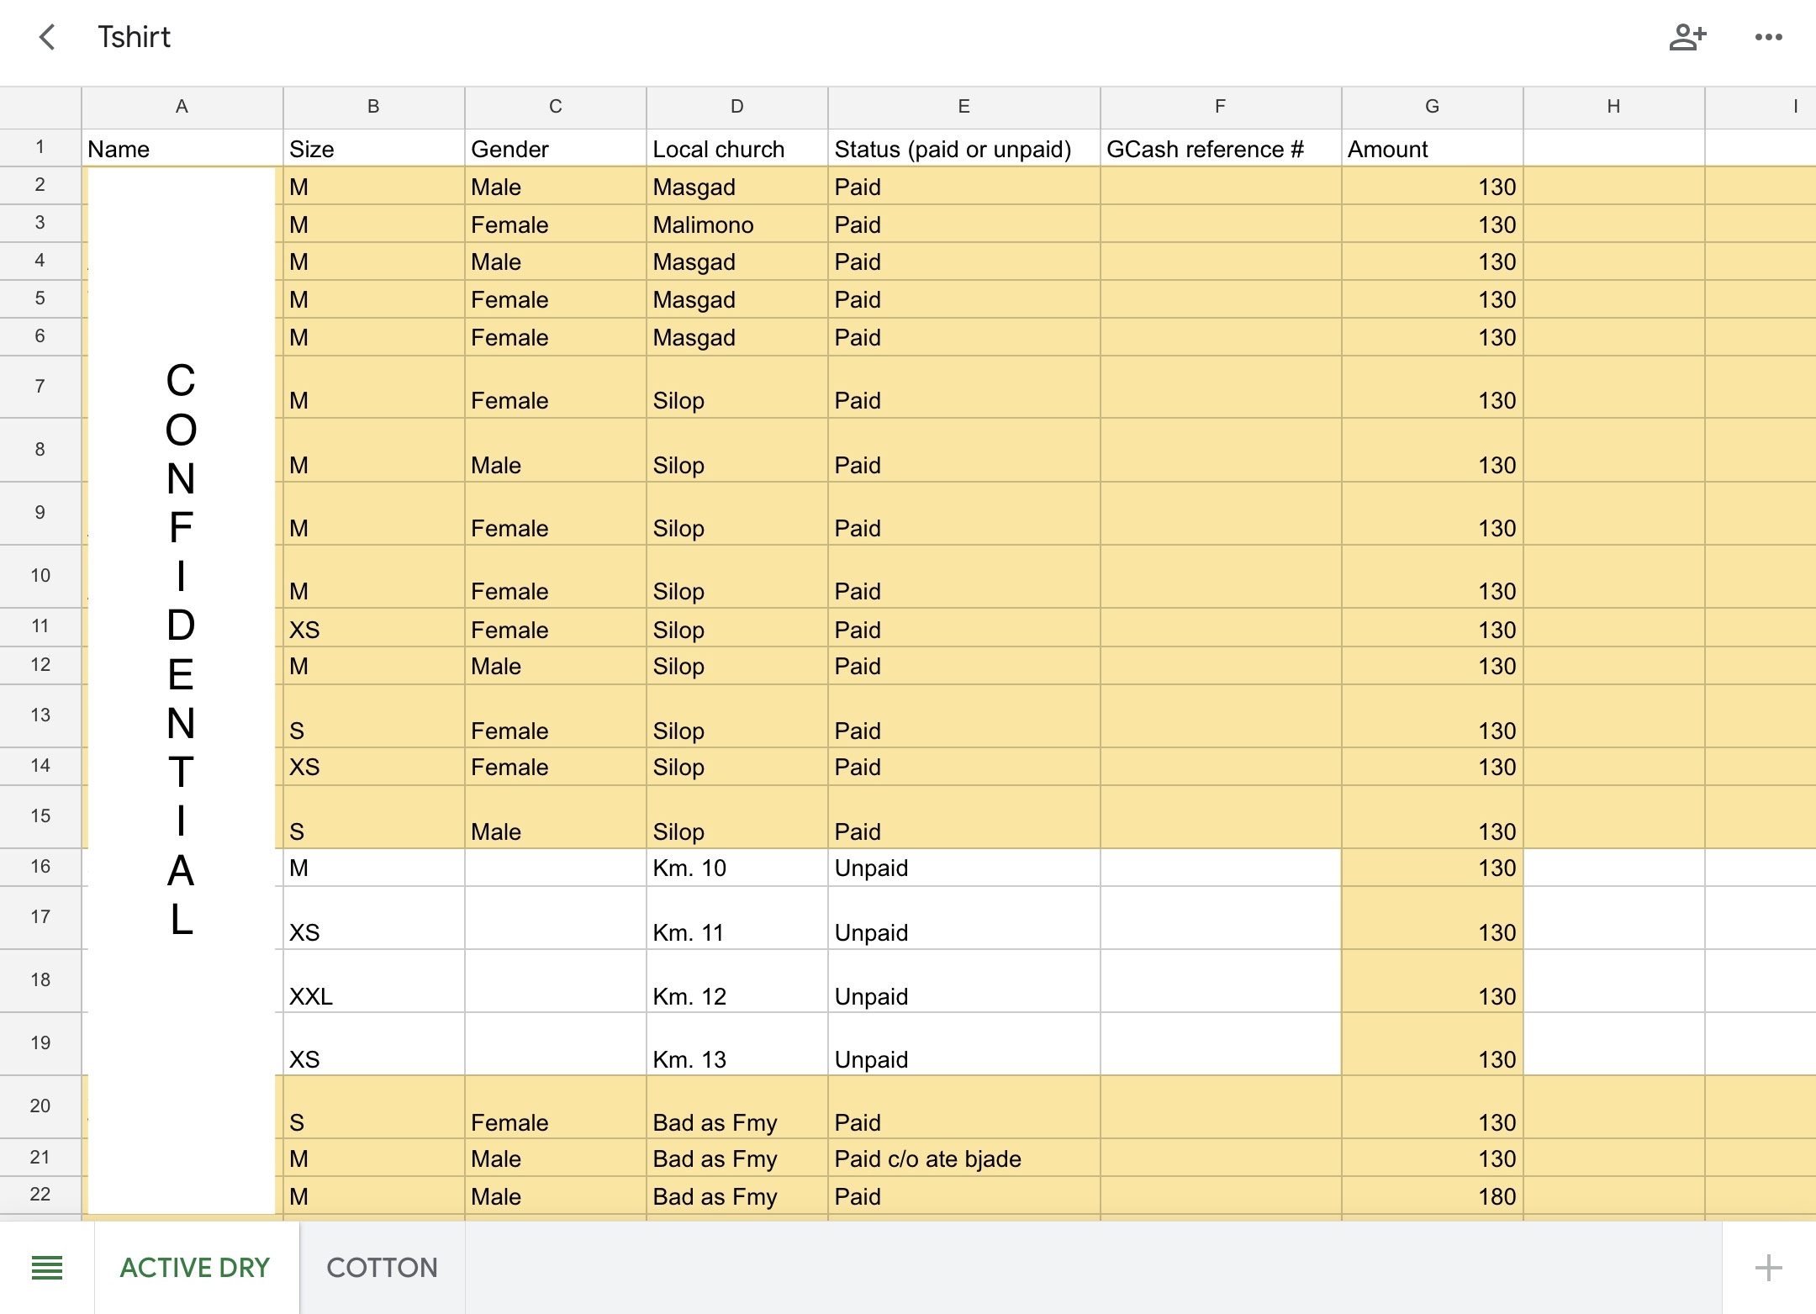Open the share/add person icon
Viewport: 1816px width, 1314px height.
coord(1687,37)
